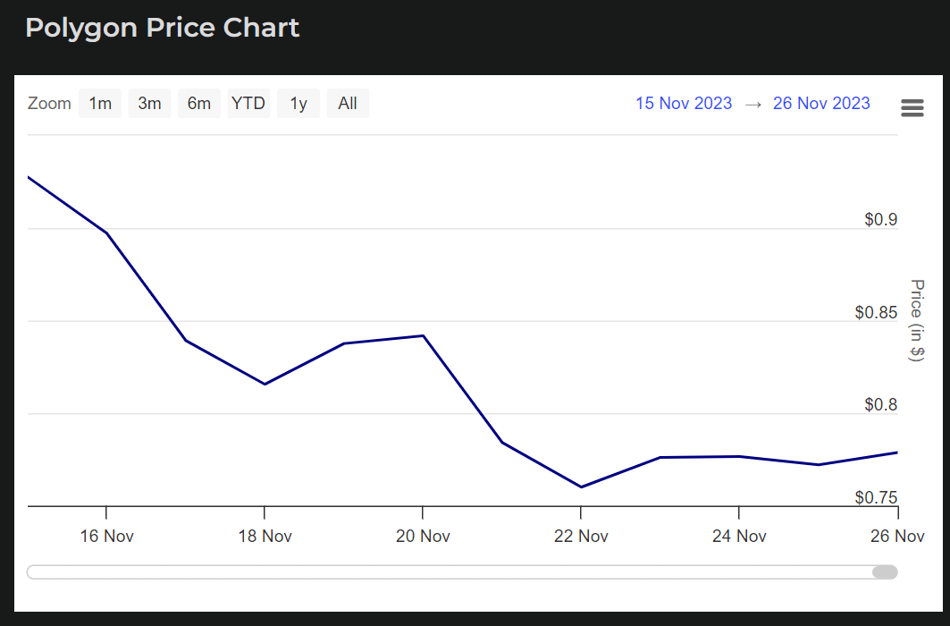Edit the start date 15 Nov 2023

coord(684,104)
